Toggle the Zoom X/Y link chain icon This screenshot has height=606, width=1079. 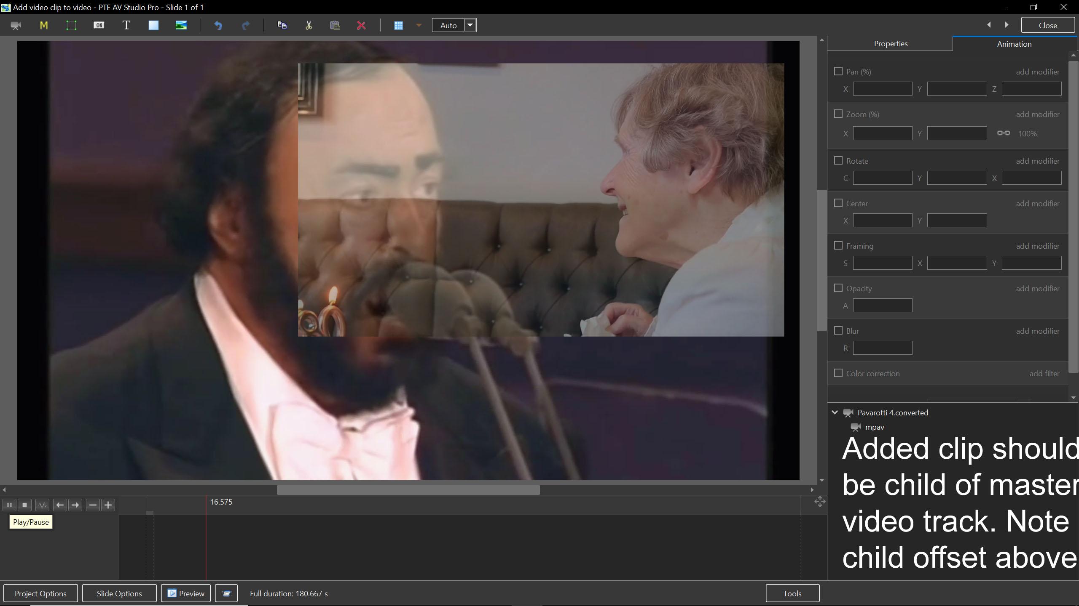click(1003, 133)
